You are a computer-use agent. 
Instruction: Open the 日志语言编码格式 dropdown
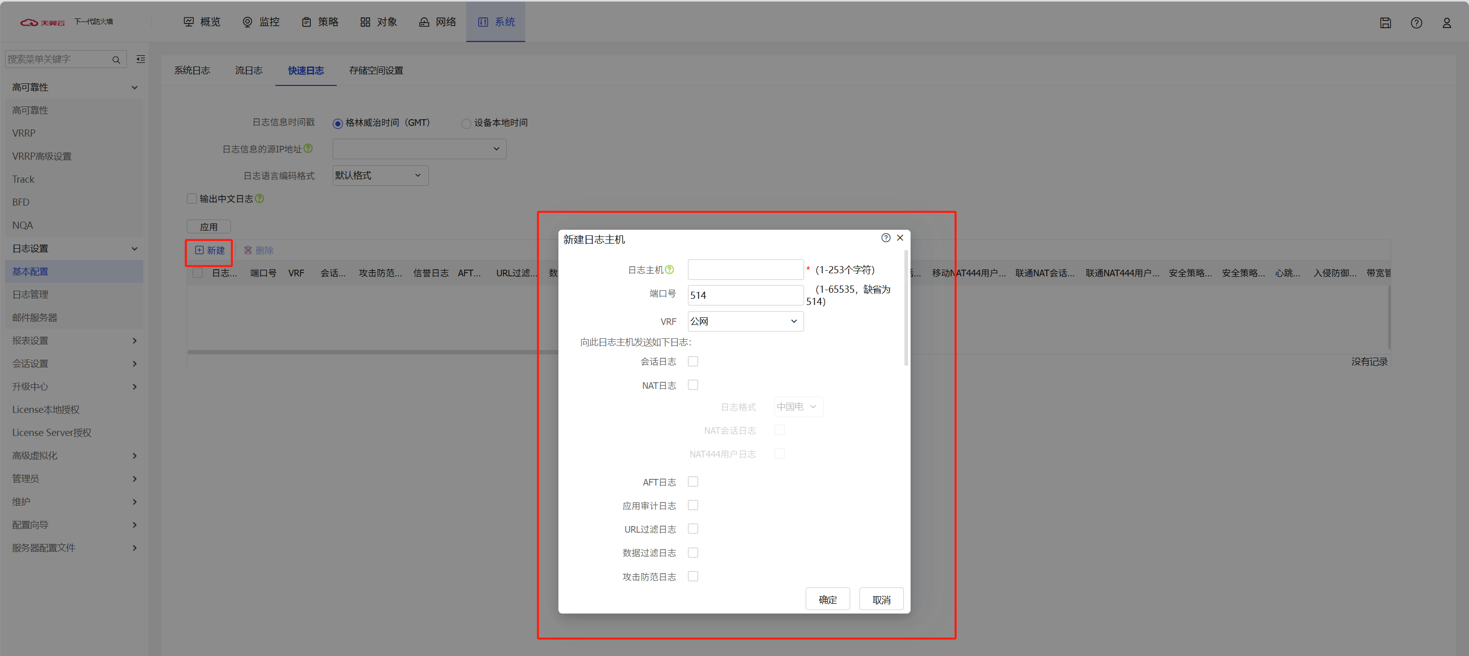[x=380, y=175]
